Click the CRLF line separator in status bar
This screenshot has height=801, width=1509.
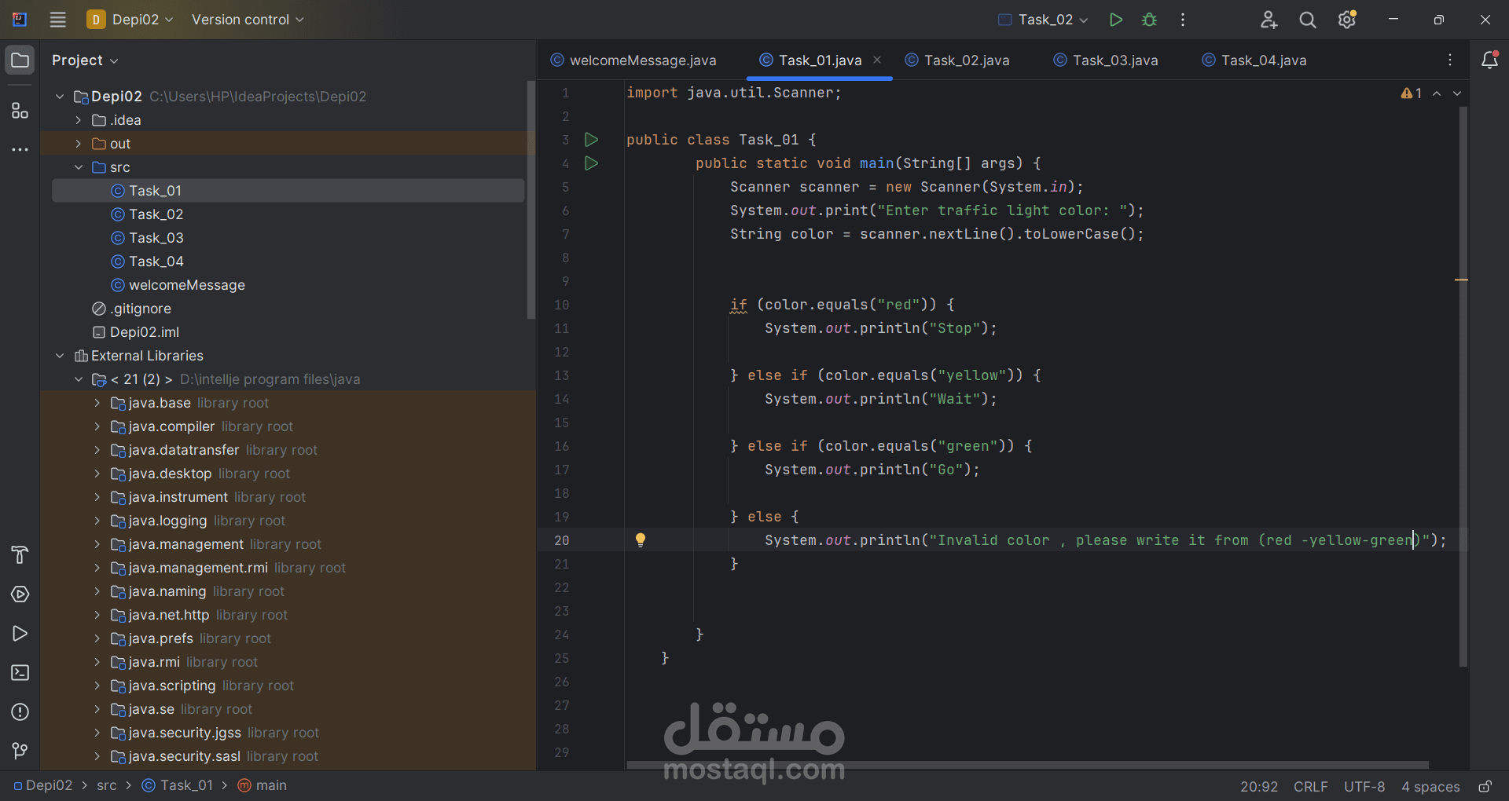click(1310, 786)
